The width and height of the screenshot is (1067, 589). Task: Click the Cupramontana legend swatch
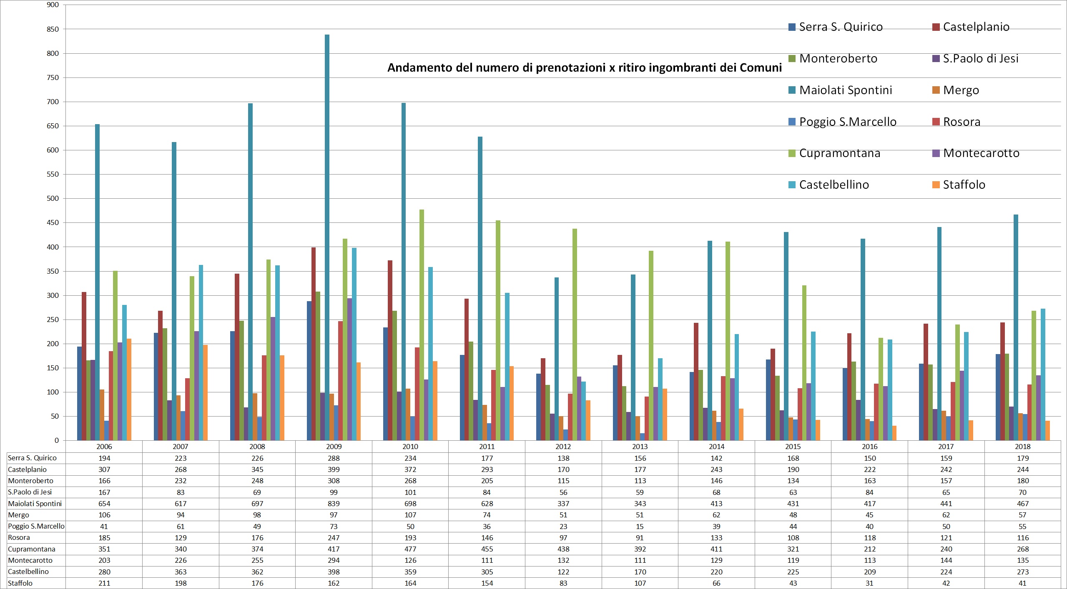(x=792, y=153)
